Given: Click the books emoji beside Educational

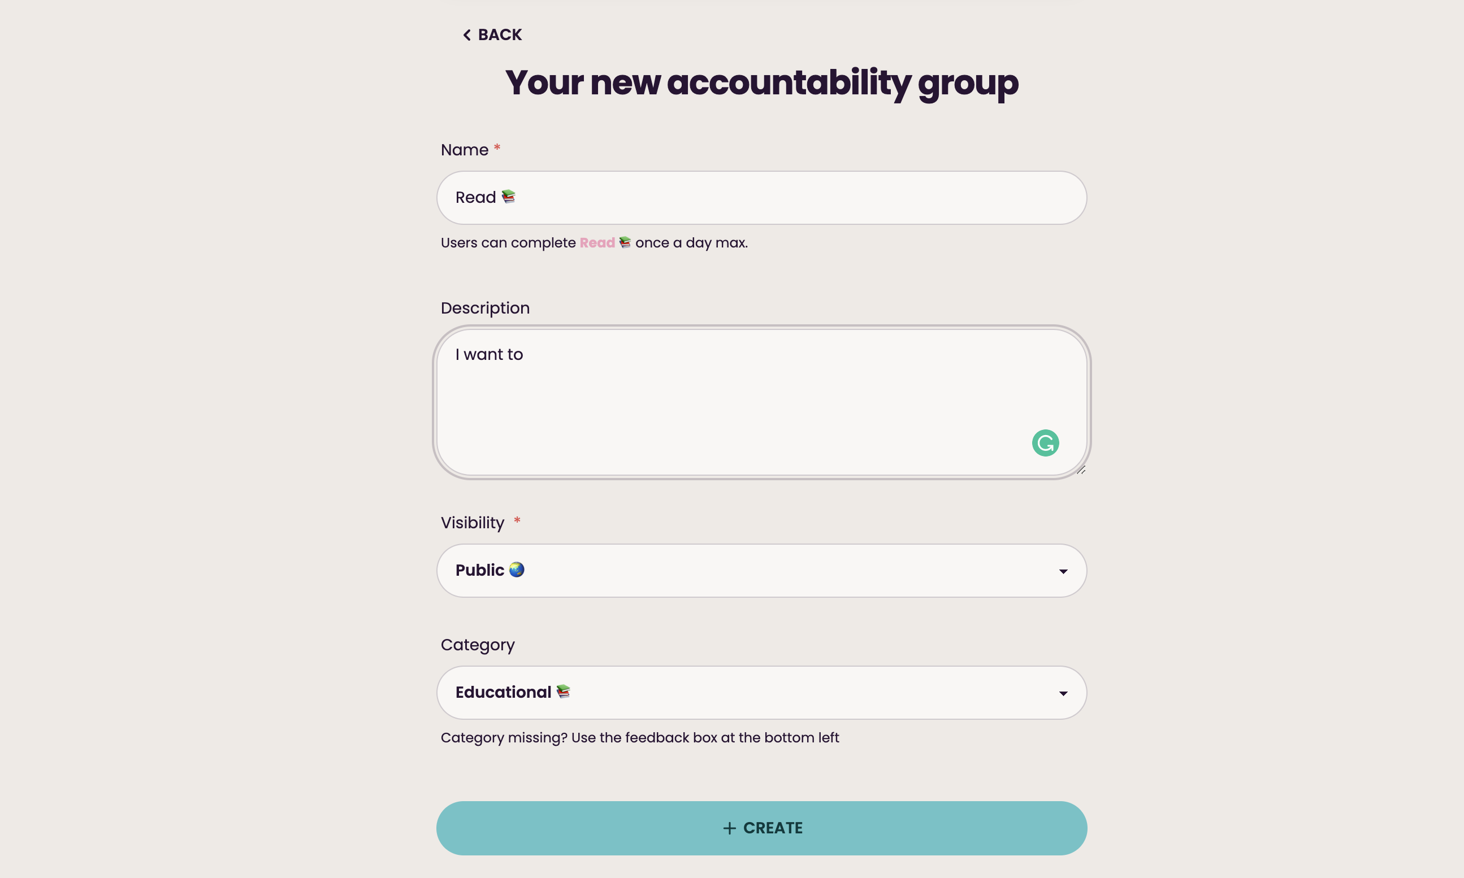Looking at the screenshot, I should 564,692.
